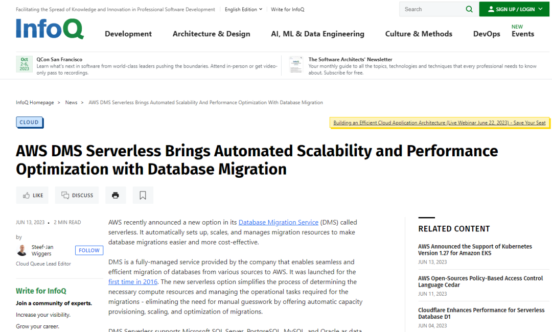
Task: Click Steef-Jan Wiggers author avatar
Action: pos(22,250)
